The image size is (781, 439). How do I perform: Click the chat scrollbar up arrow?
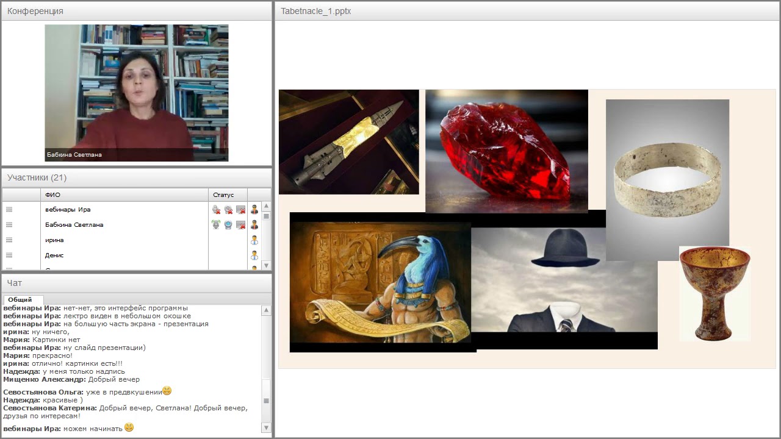(266, 310)
